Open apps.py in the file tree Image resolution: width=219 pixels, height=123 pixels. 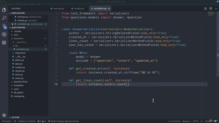pos(19,64)
